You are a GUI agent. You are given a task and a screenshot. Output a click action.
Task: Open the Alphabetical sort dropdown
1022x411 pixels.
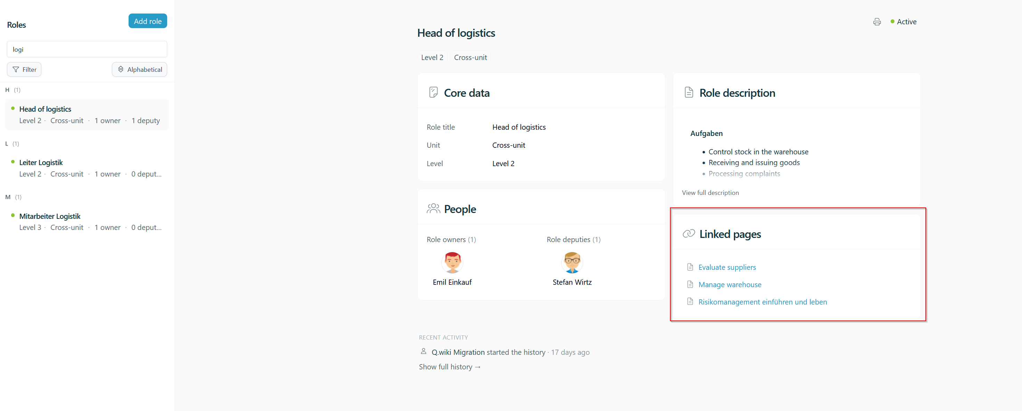(x=140, y=70)
